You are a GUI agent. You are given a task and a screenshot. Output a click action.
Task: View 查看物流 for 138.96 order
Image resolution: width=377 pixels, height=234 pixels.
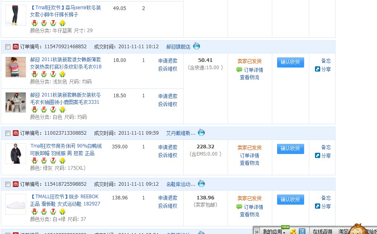pos(249,214)
